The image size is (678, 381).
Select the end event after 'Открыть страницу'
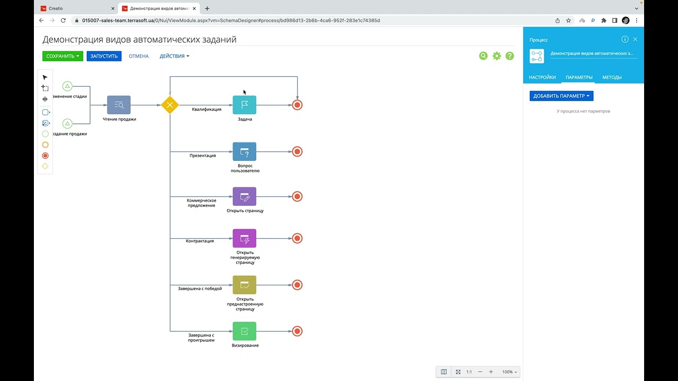click(x=298, y=196)
